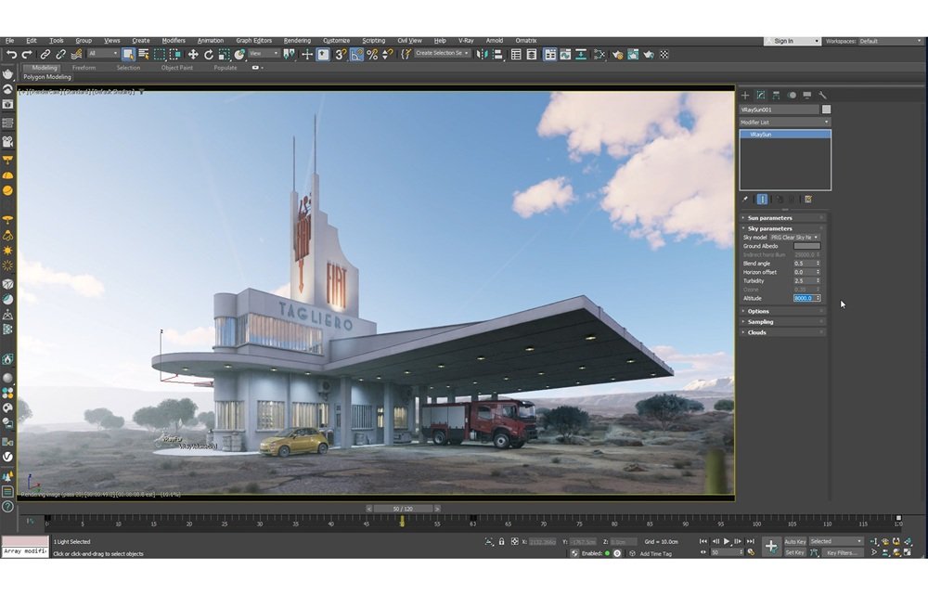Image resolution: width=928 pixels, height=595 pixels.
Task: Open the Material Editor
Action: tap(616, 54)
